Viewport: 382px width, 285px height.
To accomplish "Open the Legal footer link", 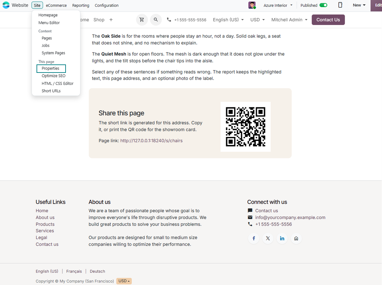I will click(42, 238).
